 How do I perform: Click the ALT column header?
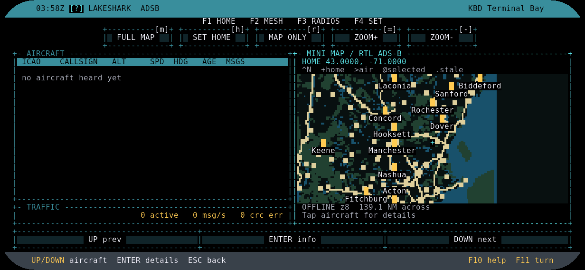(119, 62)
